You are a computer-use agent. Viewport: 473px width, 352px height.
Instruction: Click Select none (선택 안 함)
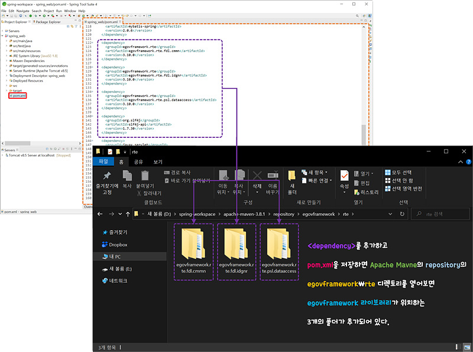coord(399,180)
